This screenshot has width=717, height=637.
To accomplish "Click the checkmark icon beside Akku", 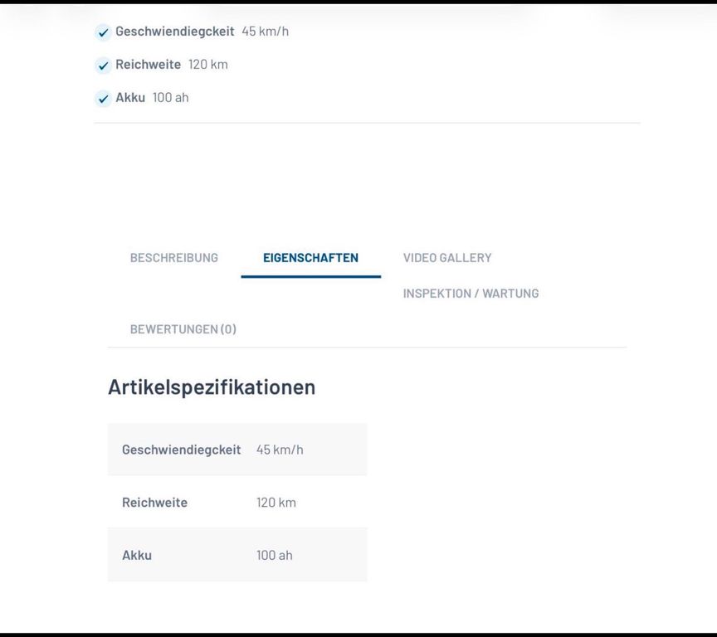I will [x=103, y=99].
